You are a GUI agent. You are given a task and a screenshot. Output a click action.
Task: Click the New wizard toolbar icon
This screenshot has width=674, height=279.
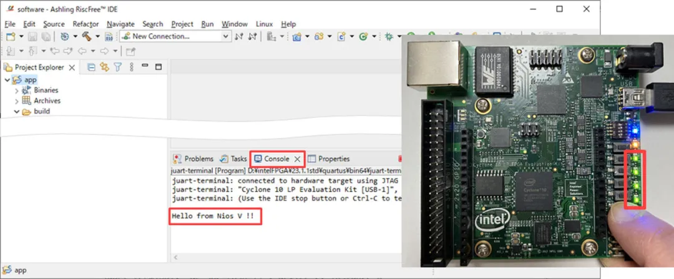point(11,37)
